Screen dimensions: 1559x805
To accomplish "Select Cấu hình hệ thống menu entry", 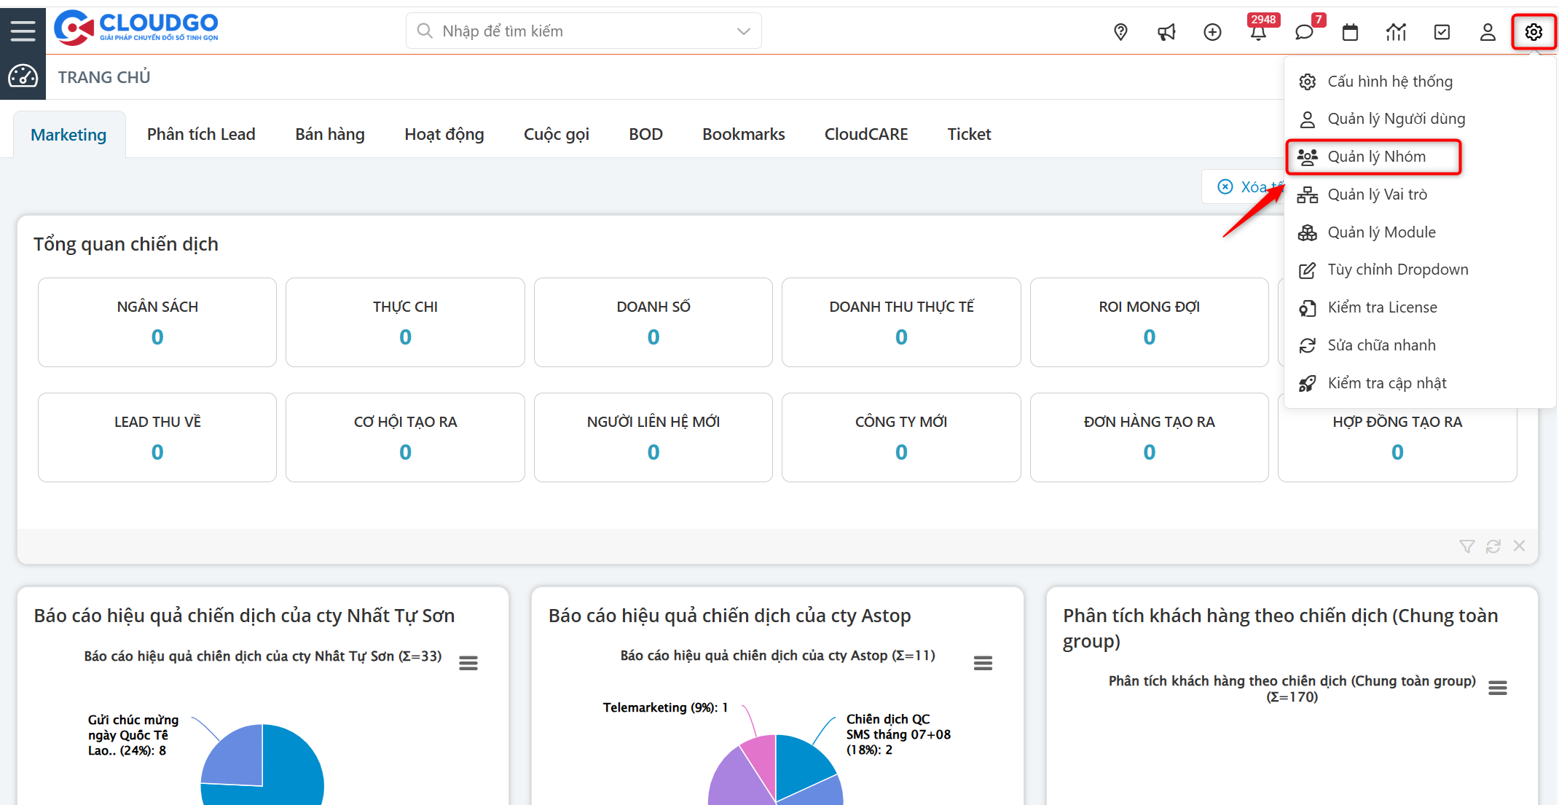I will [1389, 82].
